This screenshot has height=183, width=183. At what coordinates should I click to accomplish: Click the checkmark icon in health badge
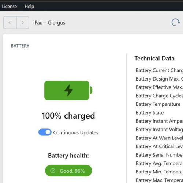[53, 171]
